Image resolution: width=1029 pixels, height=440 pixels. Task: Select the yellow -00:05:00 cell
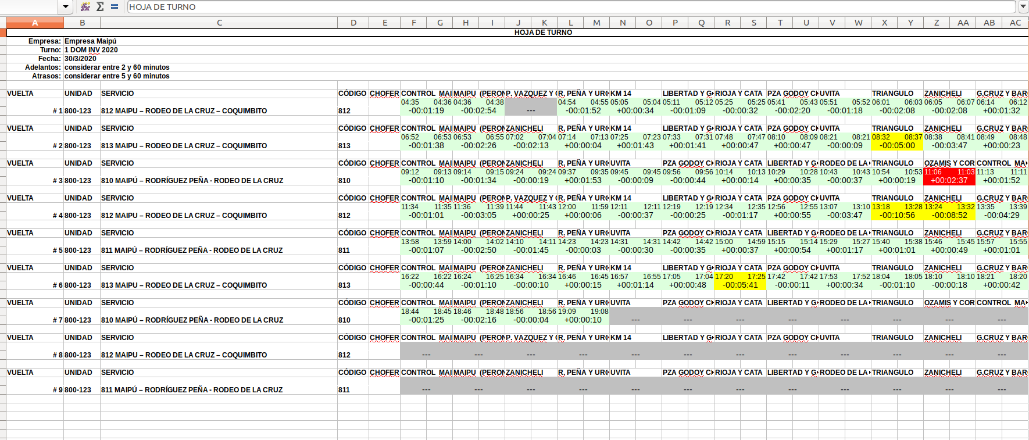point(896,145)
